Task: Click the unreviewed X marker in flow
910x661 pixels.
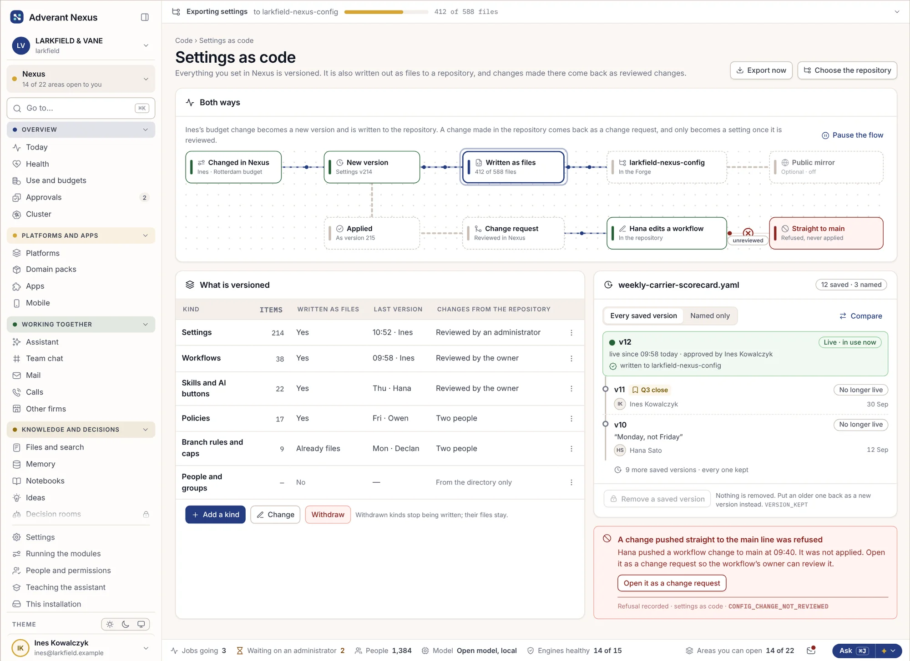Action: tap(748, 233)
